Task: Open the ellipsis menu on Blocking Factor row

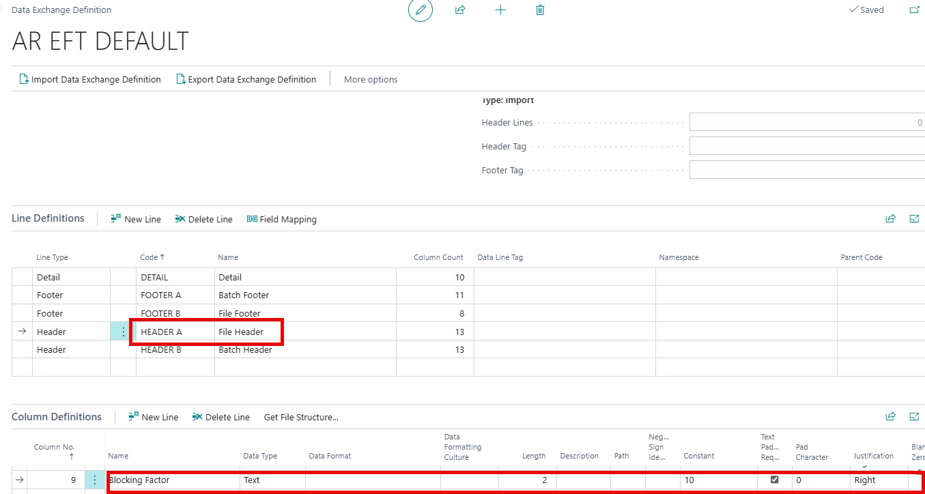Action: click(95, 480)
